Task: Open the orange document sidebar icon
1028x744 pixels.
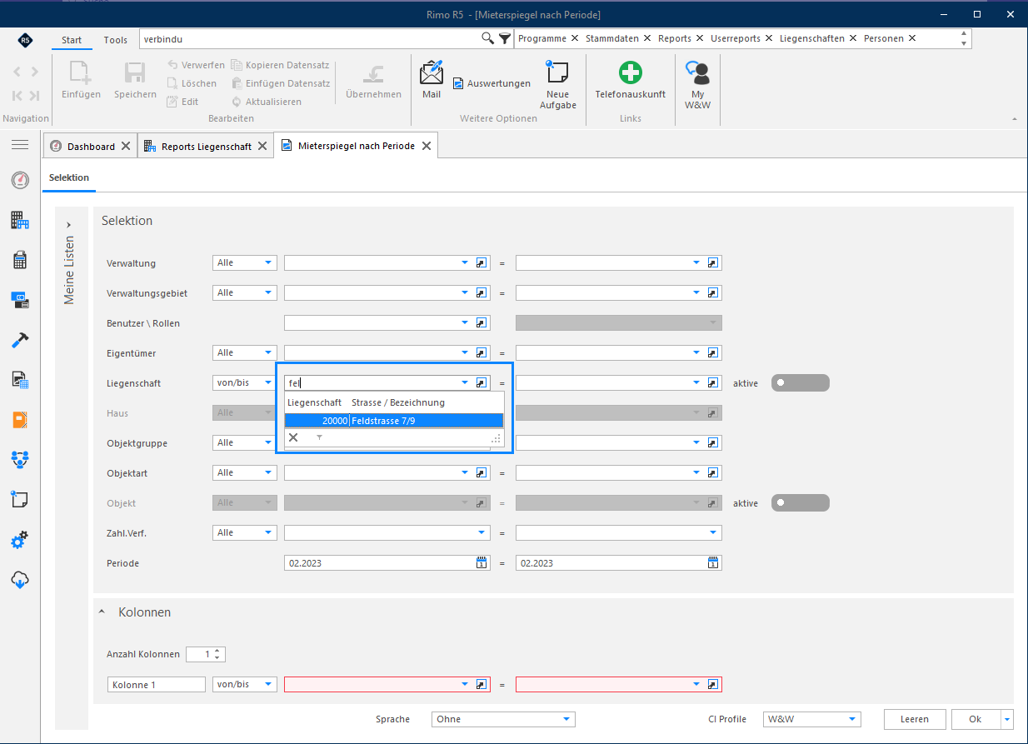Action: tap(20, 420)
